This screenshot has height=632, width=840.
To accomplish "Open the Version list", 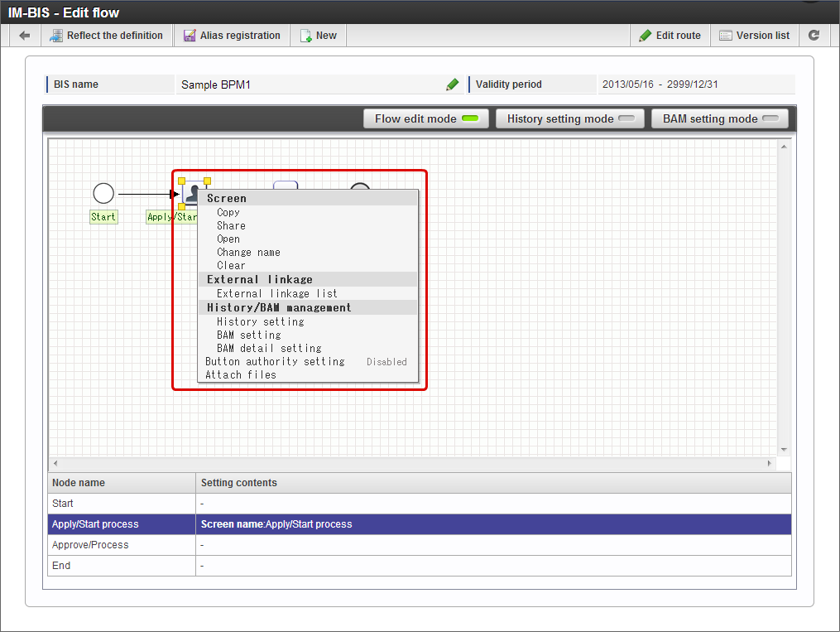I will click(754, 36).
